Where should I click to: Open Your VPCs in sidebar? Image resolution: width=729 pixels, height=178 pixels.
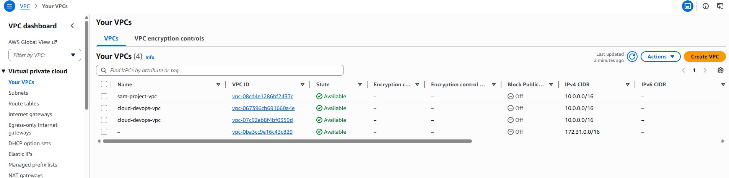pyautogui.click(x=21, y=82)
